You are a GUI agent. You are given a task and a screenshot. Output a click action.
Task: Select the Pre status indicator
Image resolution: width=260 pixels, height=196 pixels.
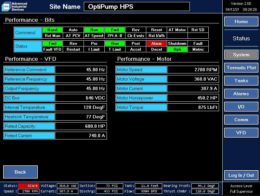pos(94,44)
